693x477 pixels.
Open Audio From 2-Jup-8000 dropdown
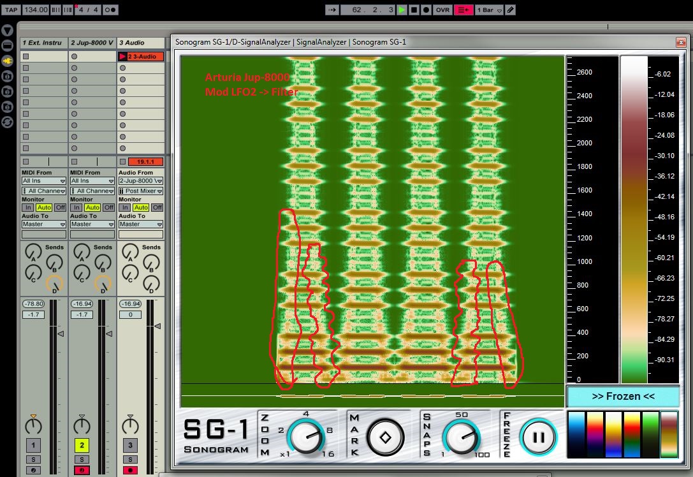tap(141, 181)
